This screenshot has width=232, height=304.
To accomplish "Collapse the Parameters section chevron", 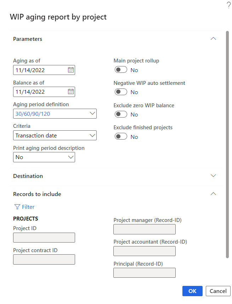I will 213,39.
